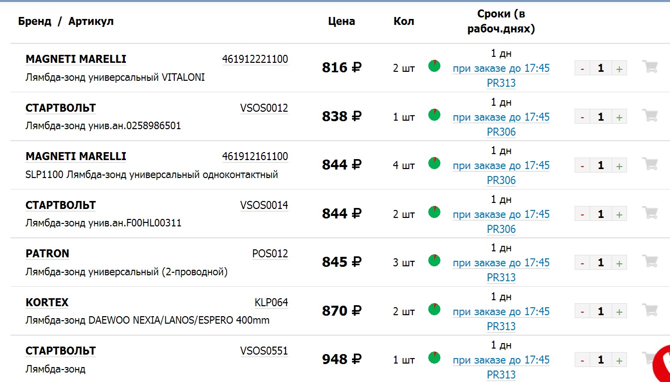
Task: Decrease quantity for 461912161100
Action: coord(583,166)
